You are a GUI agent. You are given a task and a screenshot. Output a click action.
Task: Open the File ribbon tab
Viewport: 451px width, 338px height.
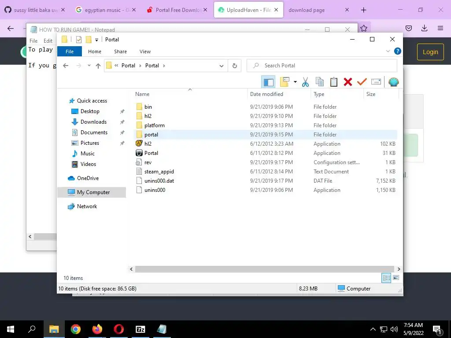[x=70, y=51]
